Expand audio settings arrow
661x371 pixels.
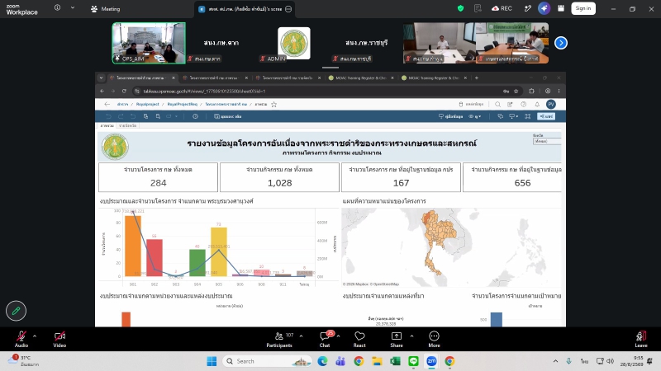[x=35, y=336]
